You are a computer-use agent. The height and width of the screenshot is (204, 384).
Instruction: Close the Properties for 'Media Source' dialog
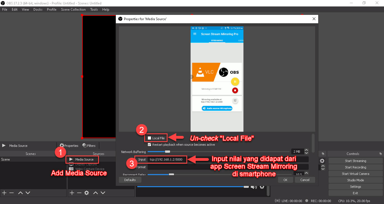point(314,19)
